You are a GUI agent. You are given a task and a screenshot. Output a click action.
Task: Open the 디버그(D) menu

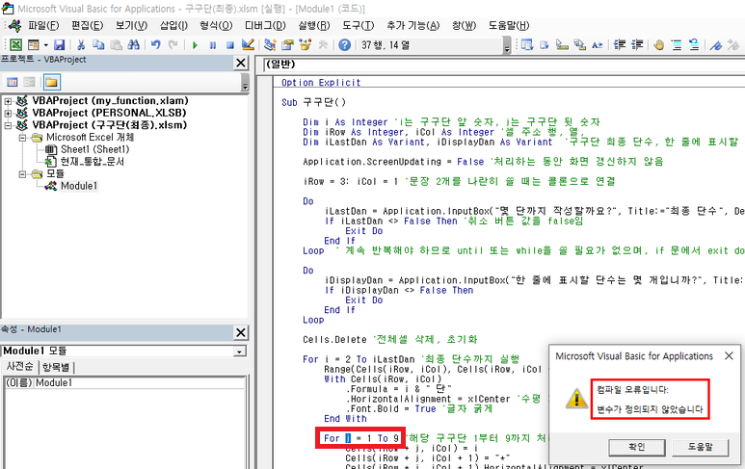[x=265, y=26]
